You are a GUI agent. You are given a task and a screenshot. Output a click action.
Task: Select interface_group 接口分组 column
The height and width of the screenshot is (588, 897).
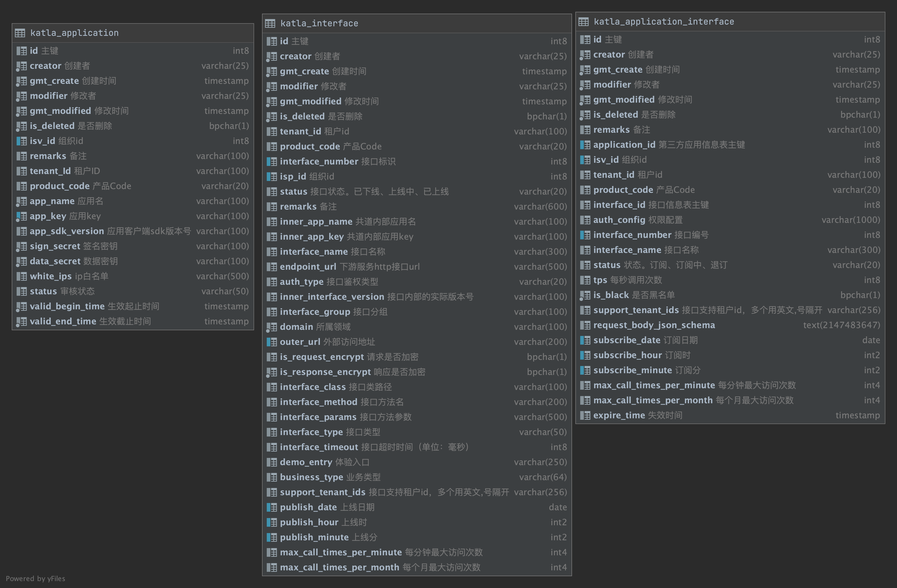[417, 312]
